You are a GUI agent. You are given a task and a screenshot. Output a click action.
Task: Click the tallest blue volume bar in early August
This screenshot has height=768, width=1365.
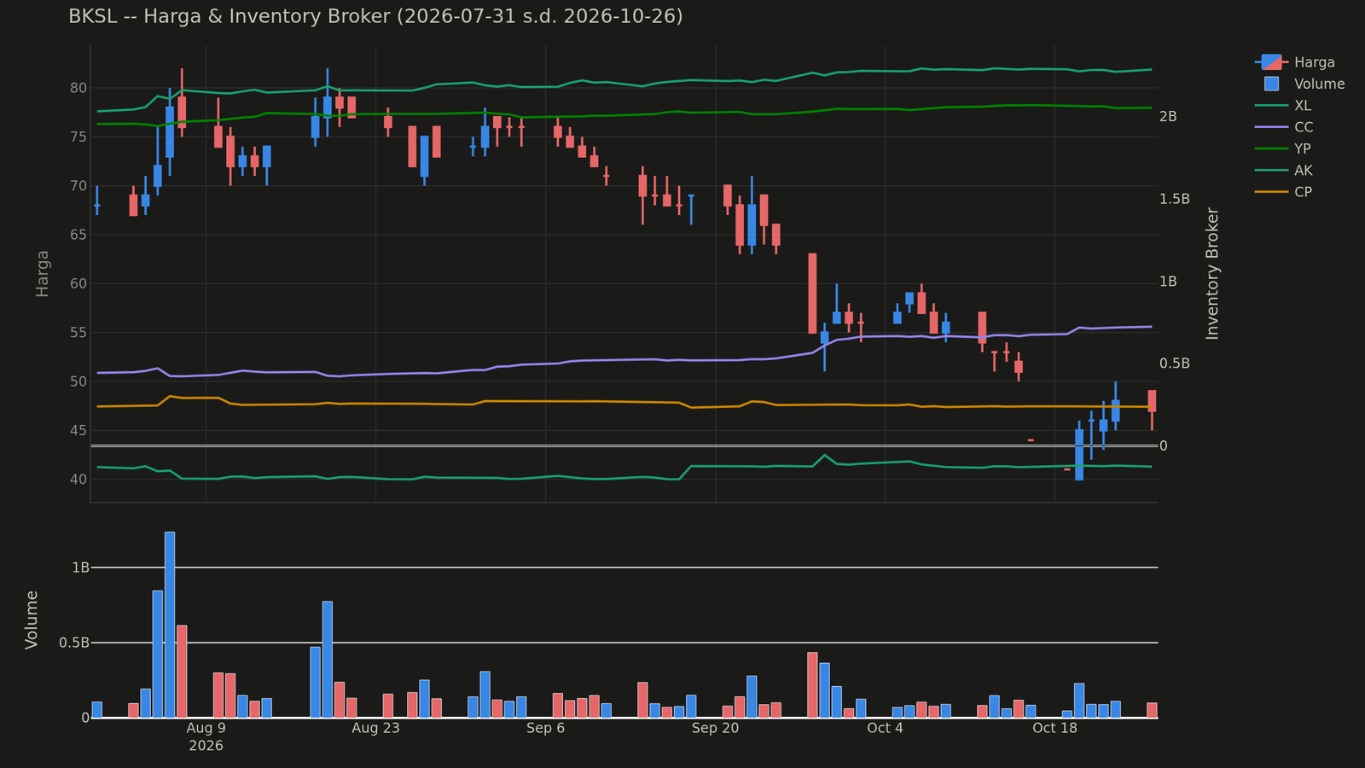(x=170, y=625)
